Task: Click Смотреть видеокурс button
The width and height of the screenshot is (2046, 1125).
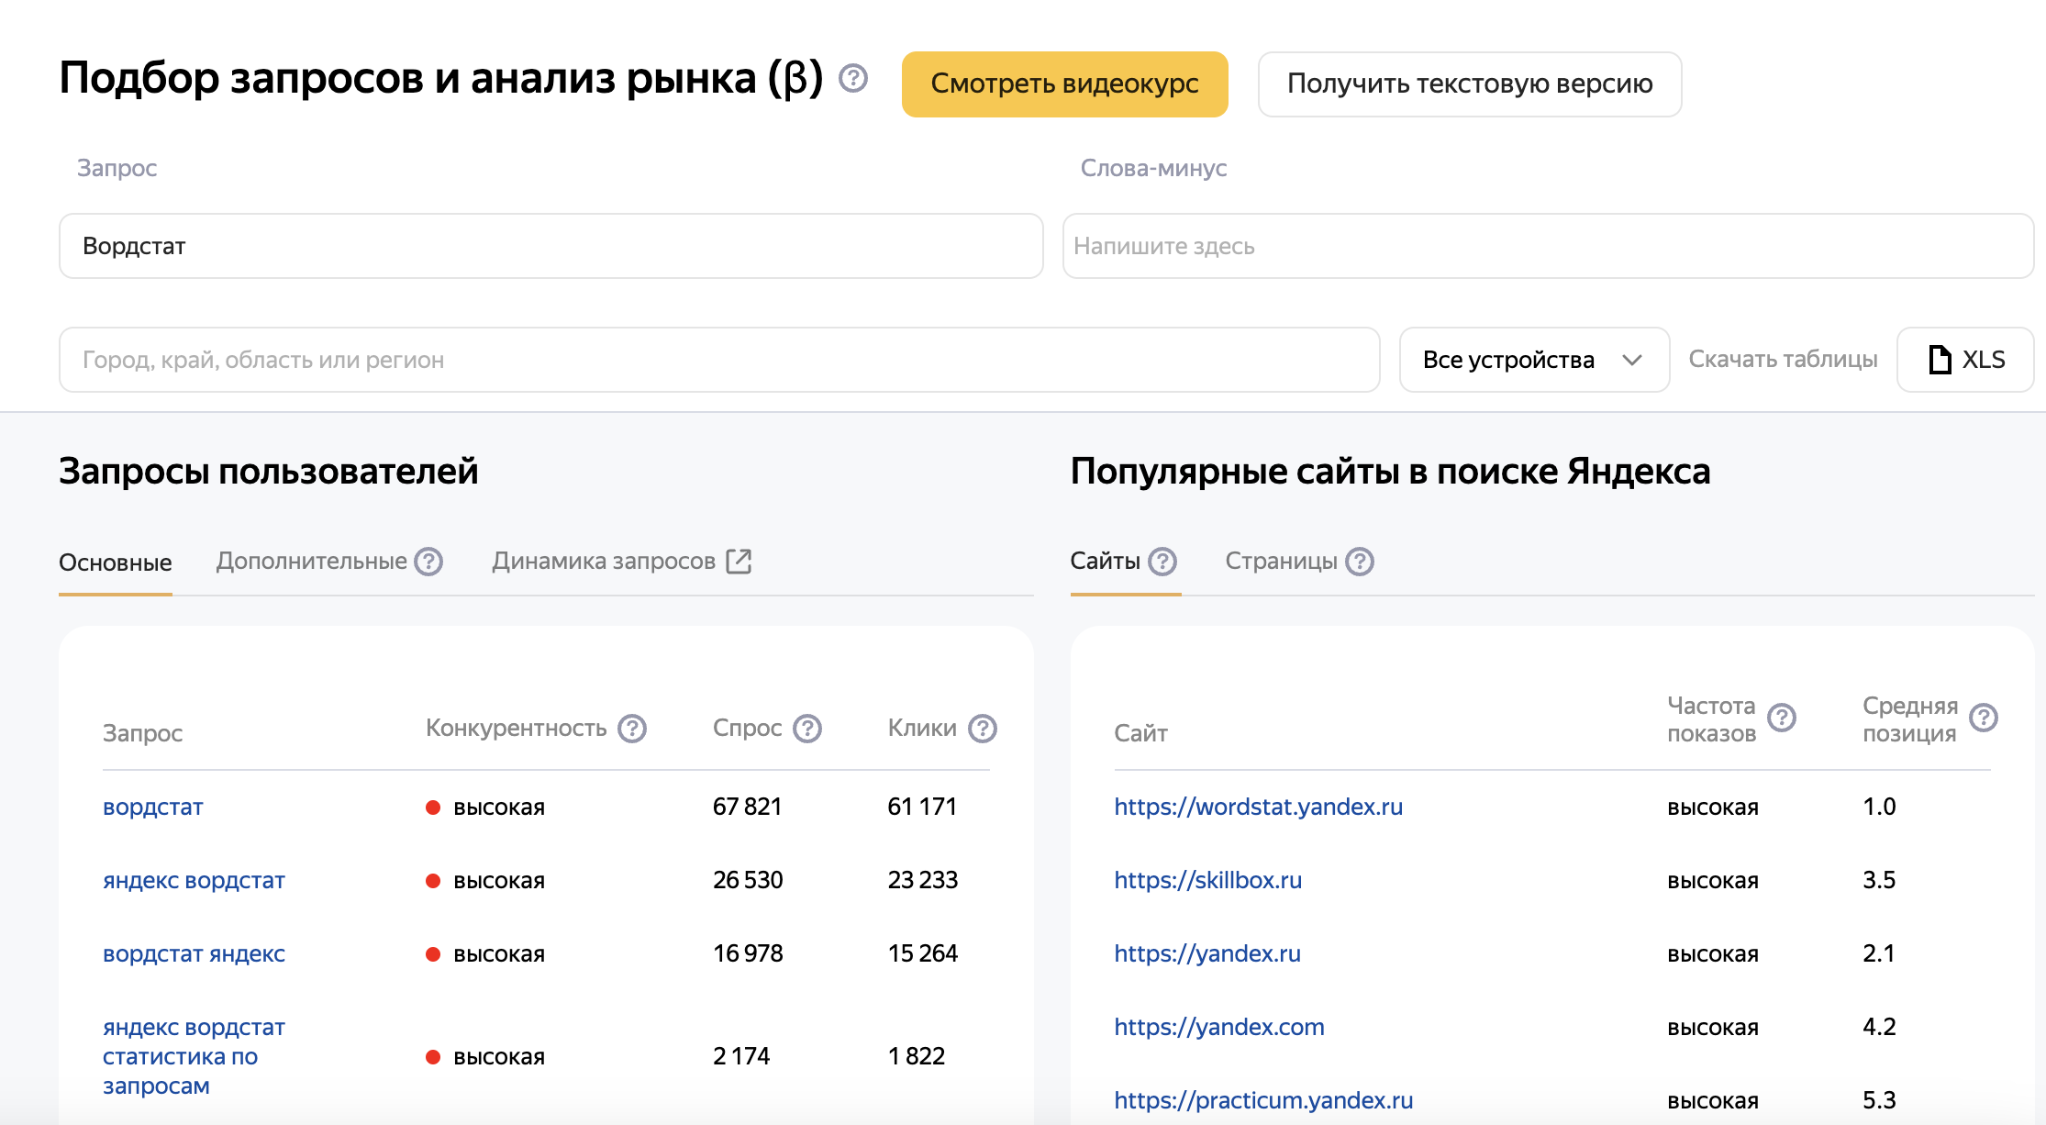Action: [x=1065, y=84]
